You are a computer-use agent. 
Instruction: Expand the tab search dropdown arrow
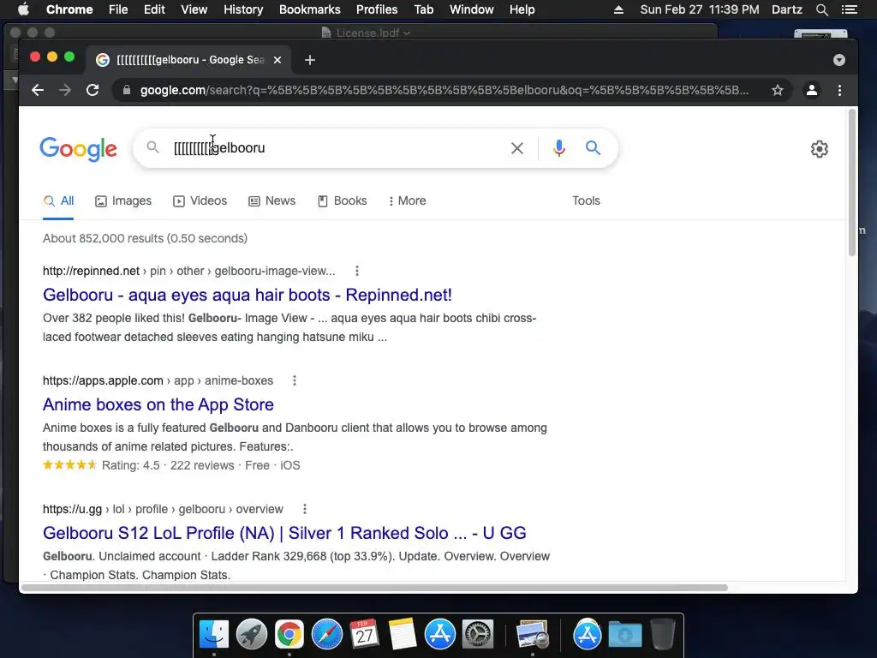(839, 60)
